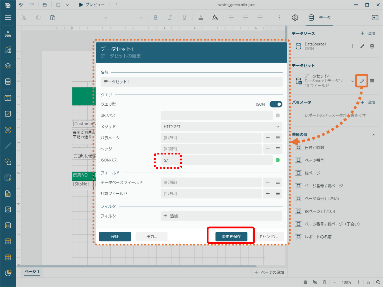This screenshot has height=287, width=383.
Task: Open the group editor icon in sidebar
Action: [x=8, y=50]
